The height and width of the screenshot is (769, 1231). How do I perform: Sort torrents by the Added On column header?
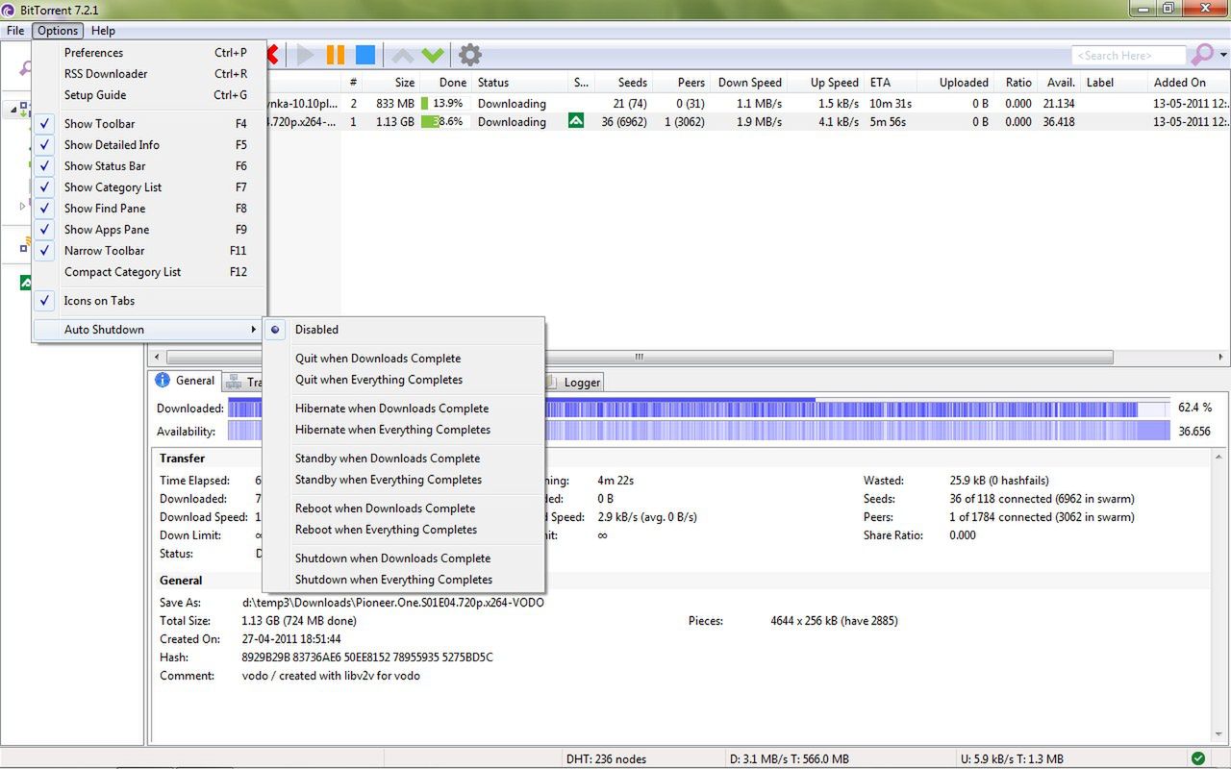pyautogui.click(x=1189, y=82)
